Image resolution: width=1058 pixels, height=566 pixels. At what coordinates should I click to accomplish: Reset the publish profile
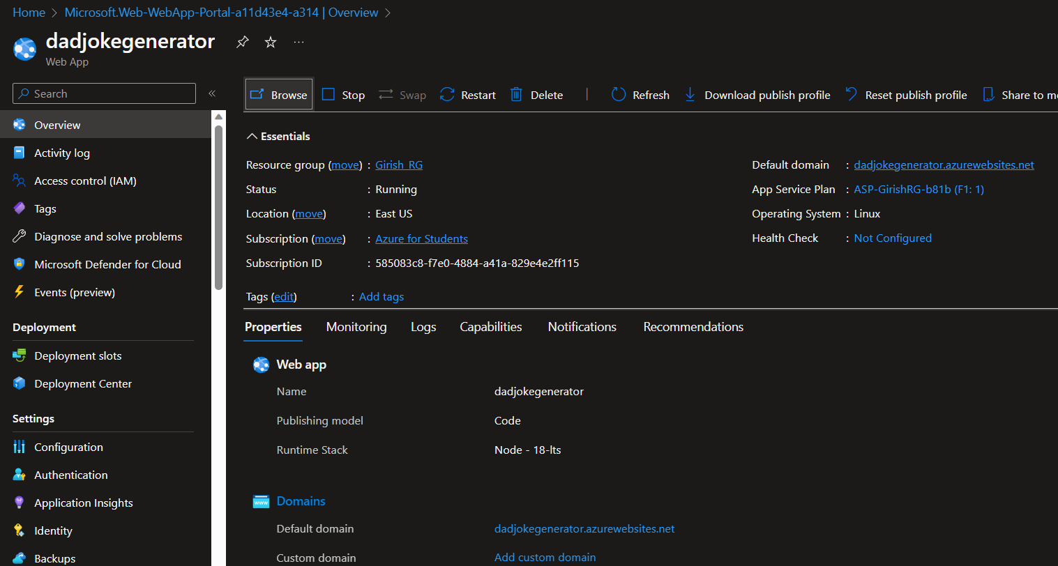906,95
